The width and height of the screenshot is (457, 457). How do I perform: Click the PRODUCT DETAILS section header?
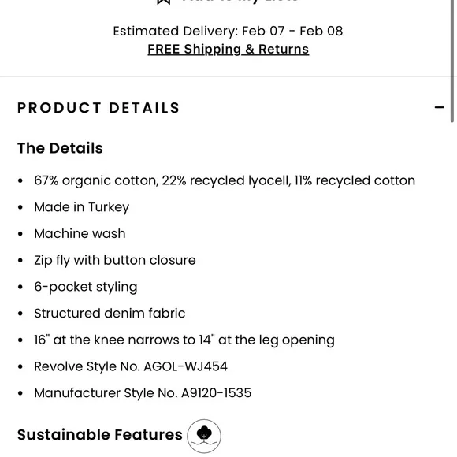click(x=98, y=108)
